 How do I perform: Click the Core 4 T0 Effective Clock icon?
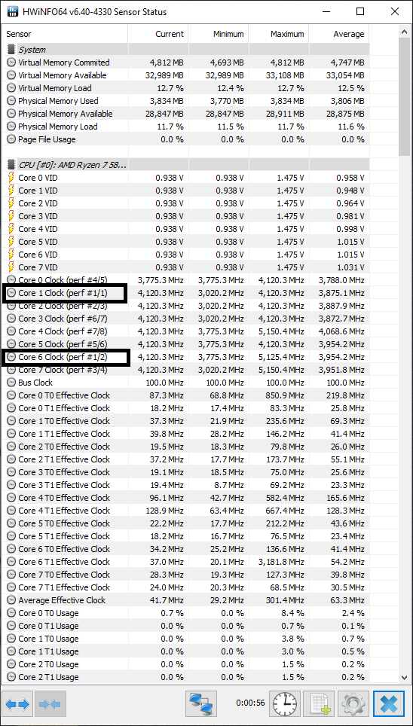pos(11,498)
